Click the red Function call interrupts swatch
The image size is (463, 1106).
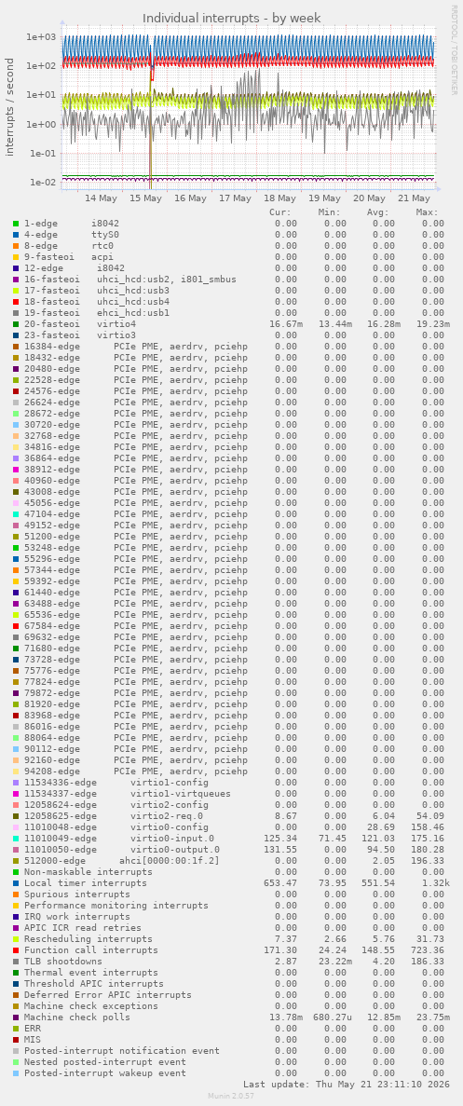[16, 950]
